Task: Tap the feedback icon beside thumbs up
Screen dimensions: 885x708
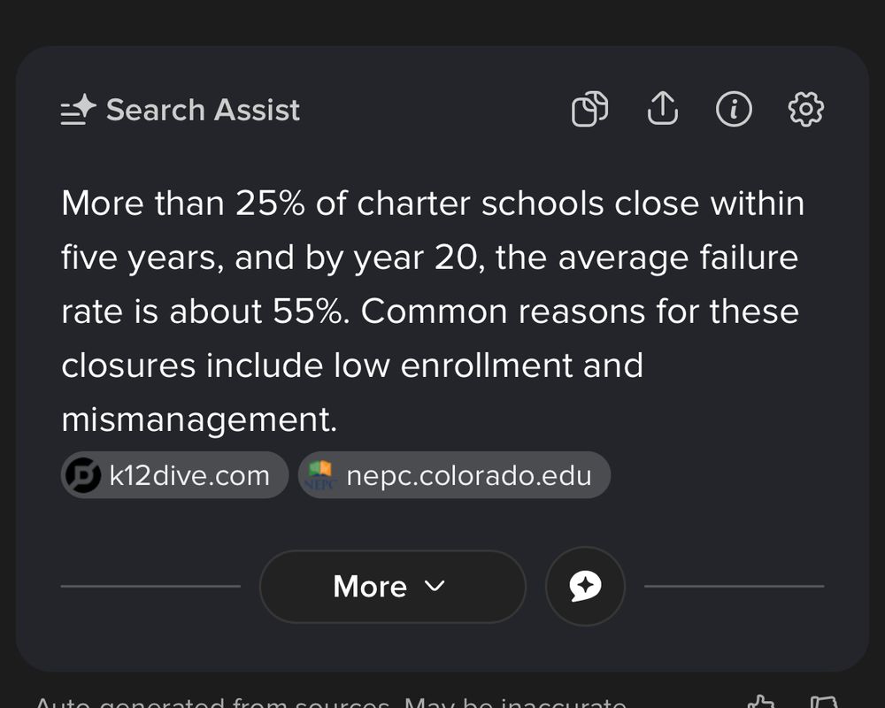Action: tap(823, 702)
